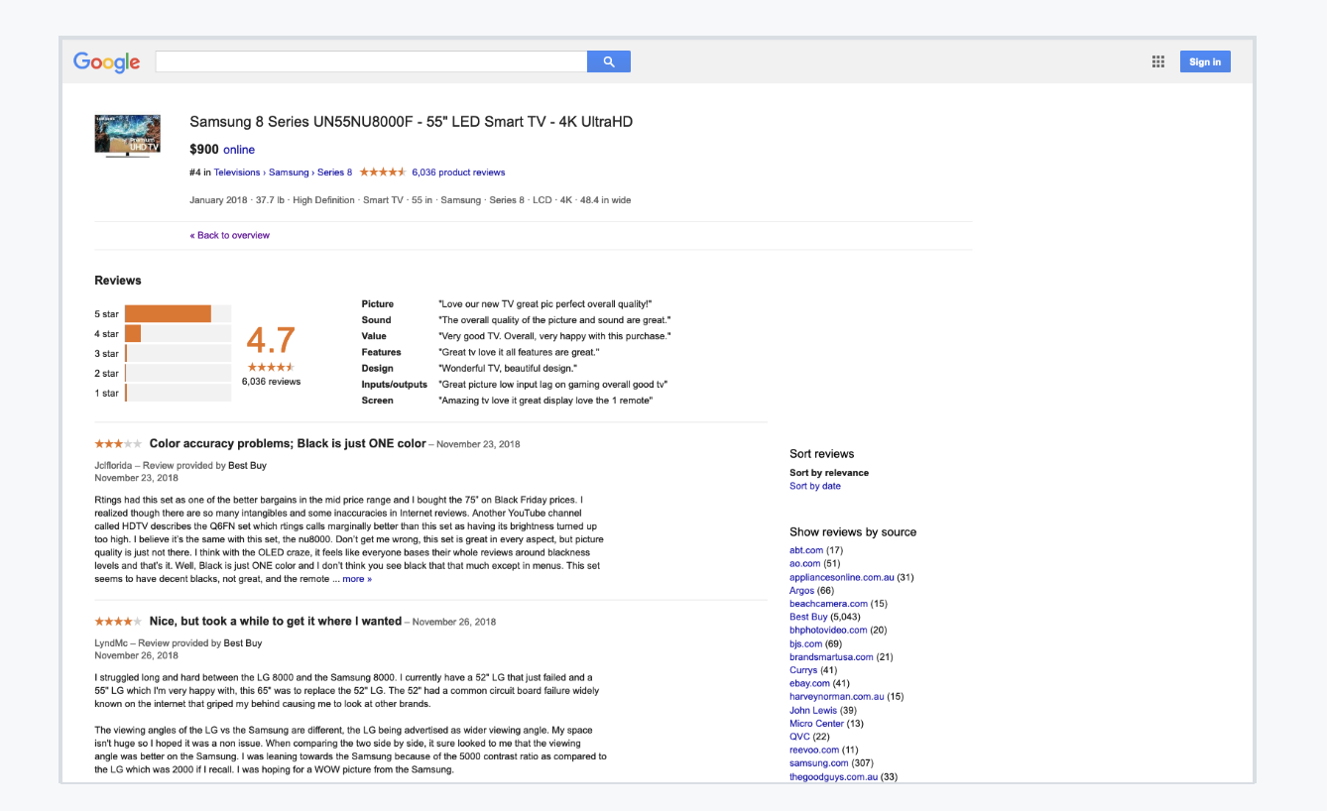Click the Google search input field
This screenshot has height=811, width=1327.
click(x=371, y=60)
